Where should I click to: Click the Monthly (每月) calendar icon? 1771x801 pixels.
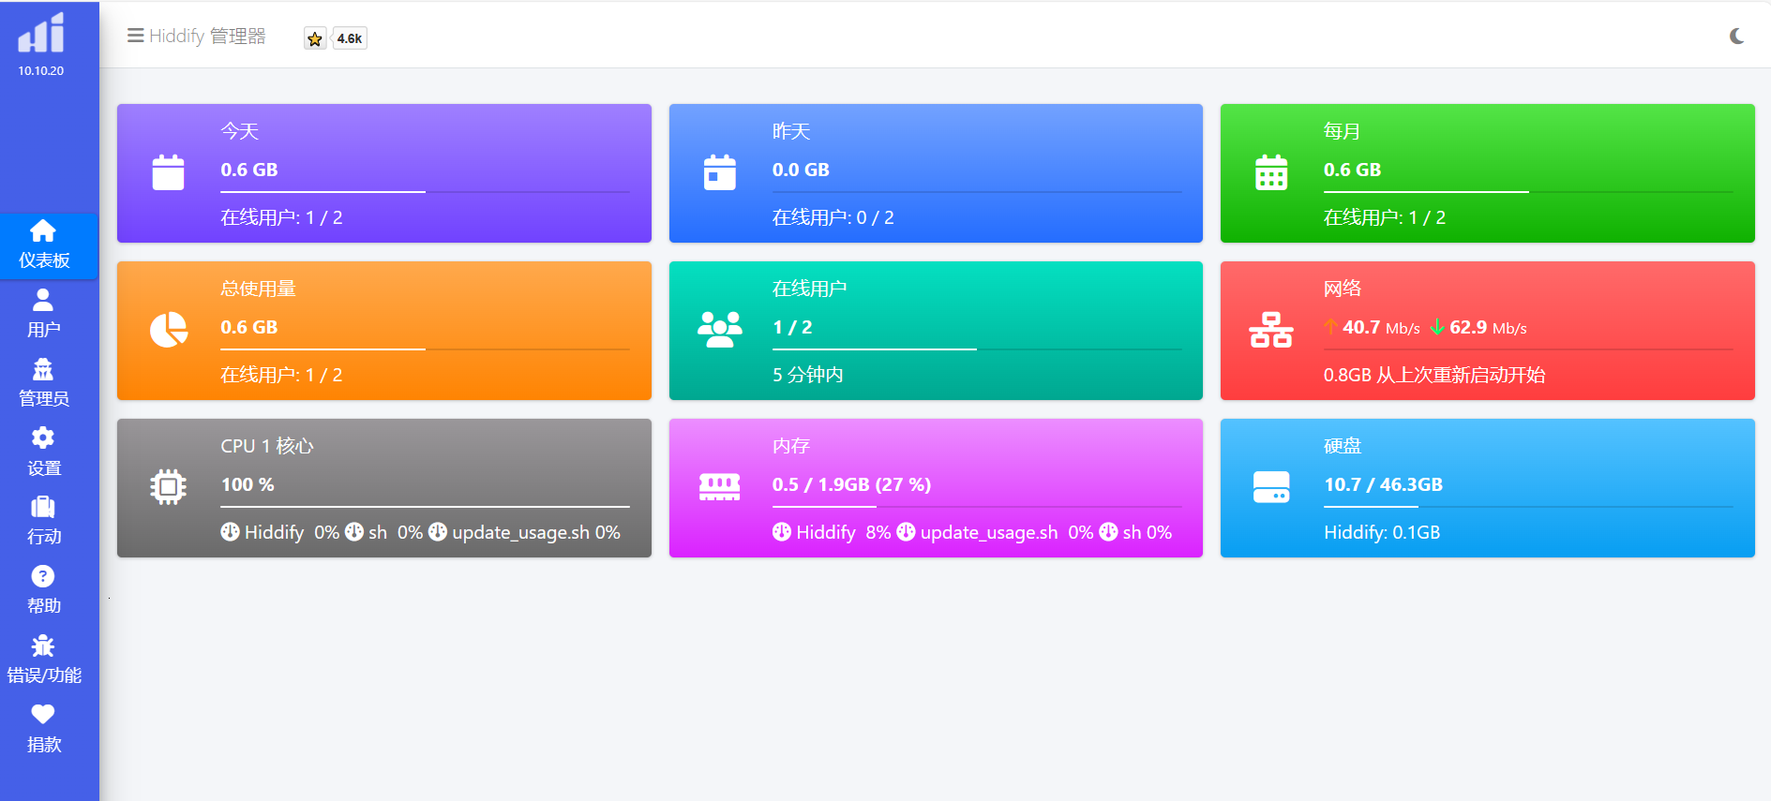[1271, 172]
